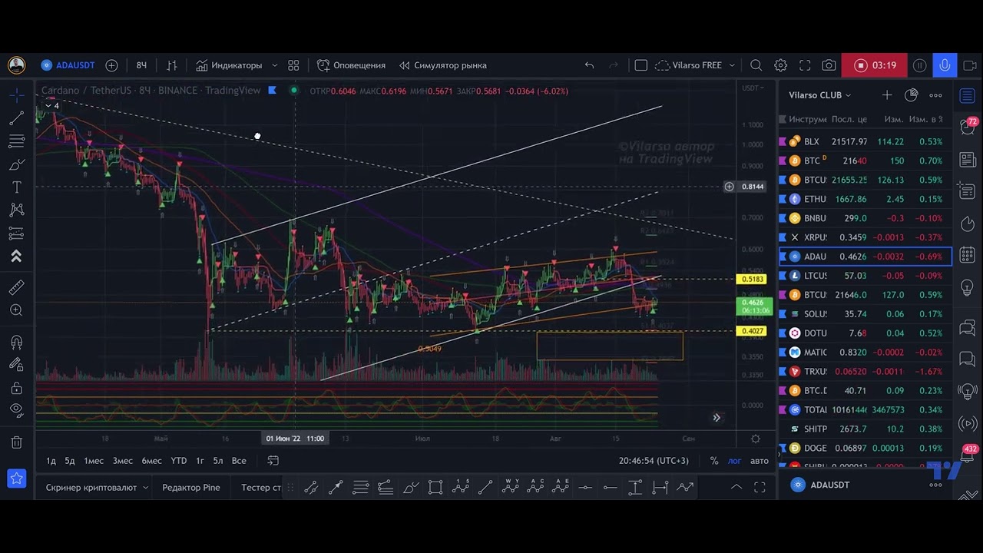Select the 1д time range
This screenshot has width=983, height=553.
point(51,461)
